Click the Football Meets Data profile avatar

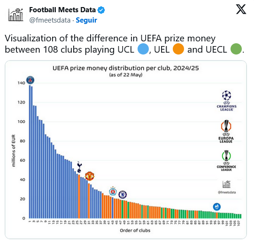[15, 15]
